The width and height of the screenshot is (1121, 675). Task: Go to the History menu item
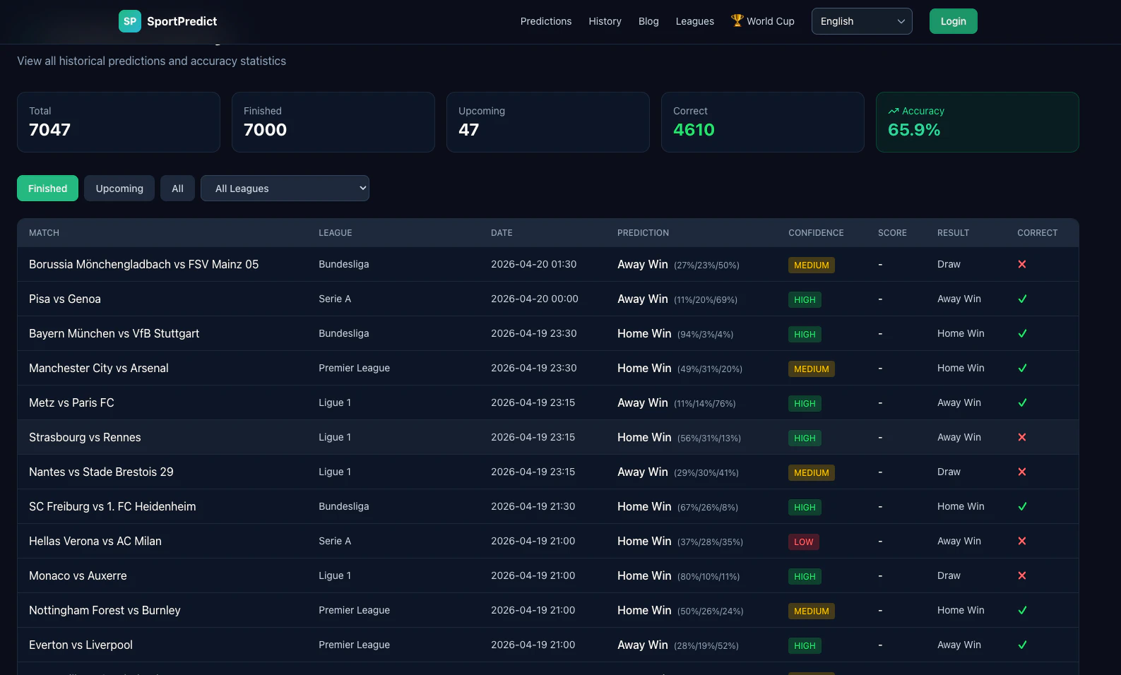[x=605, y=21]
